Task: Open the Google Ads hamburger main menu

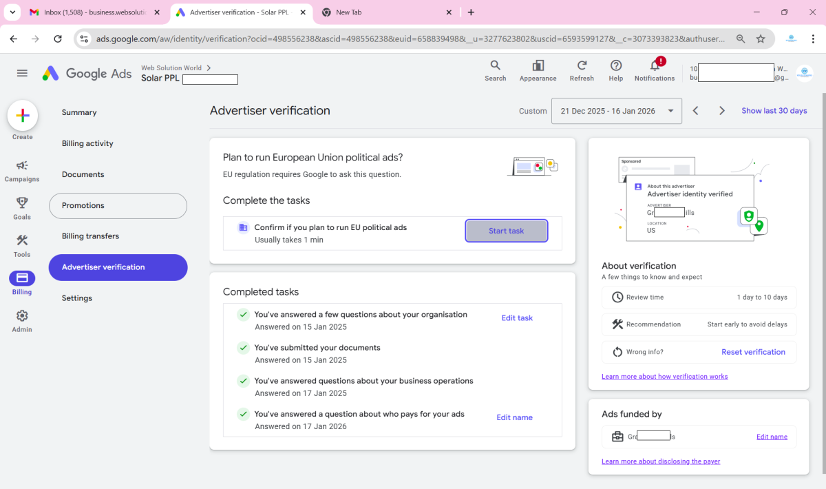Action: pyautogui.click(x=22, y=73)
